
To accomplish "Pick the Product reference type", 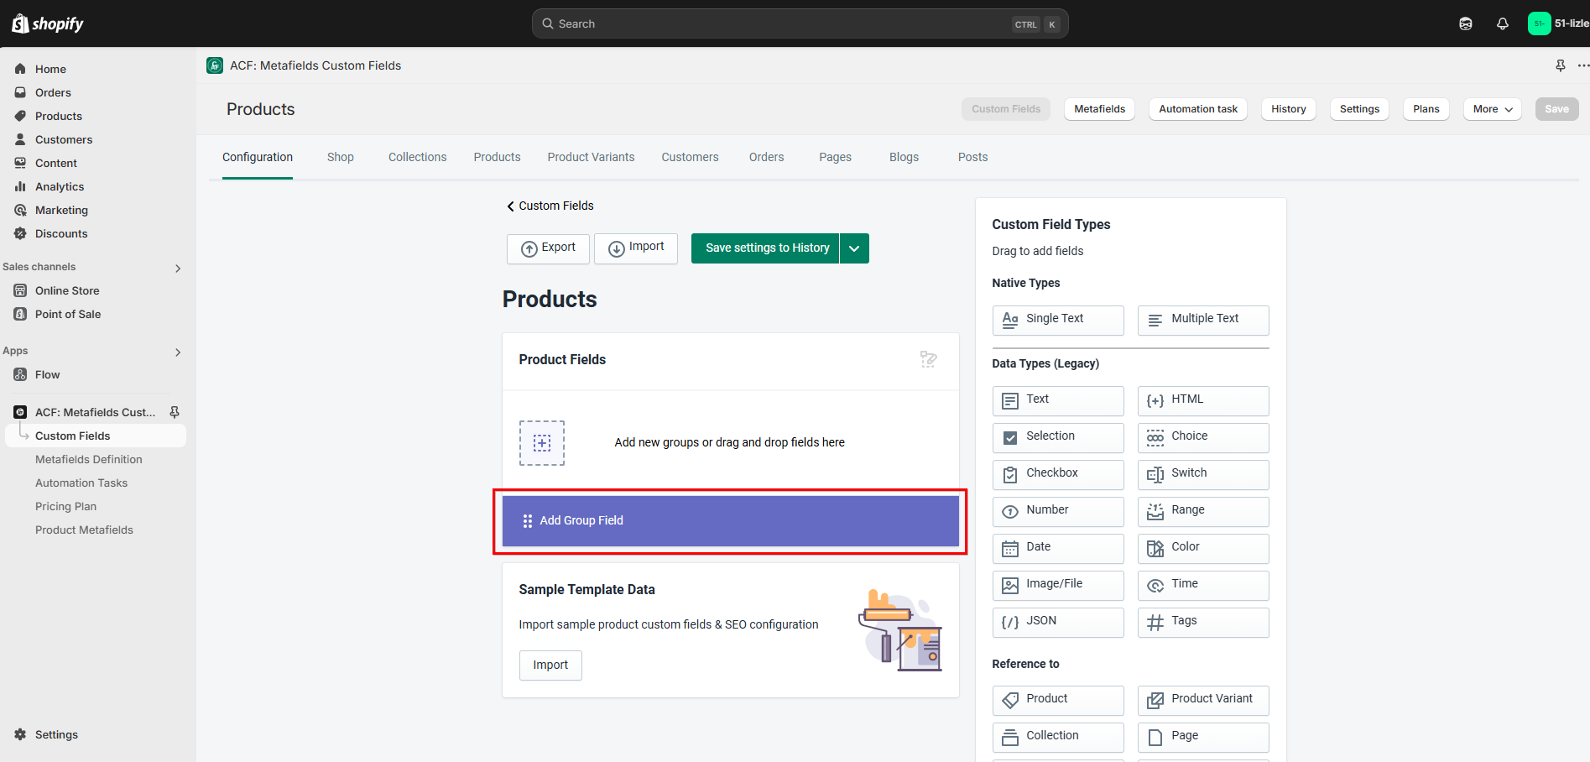I will 1058,700.
